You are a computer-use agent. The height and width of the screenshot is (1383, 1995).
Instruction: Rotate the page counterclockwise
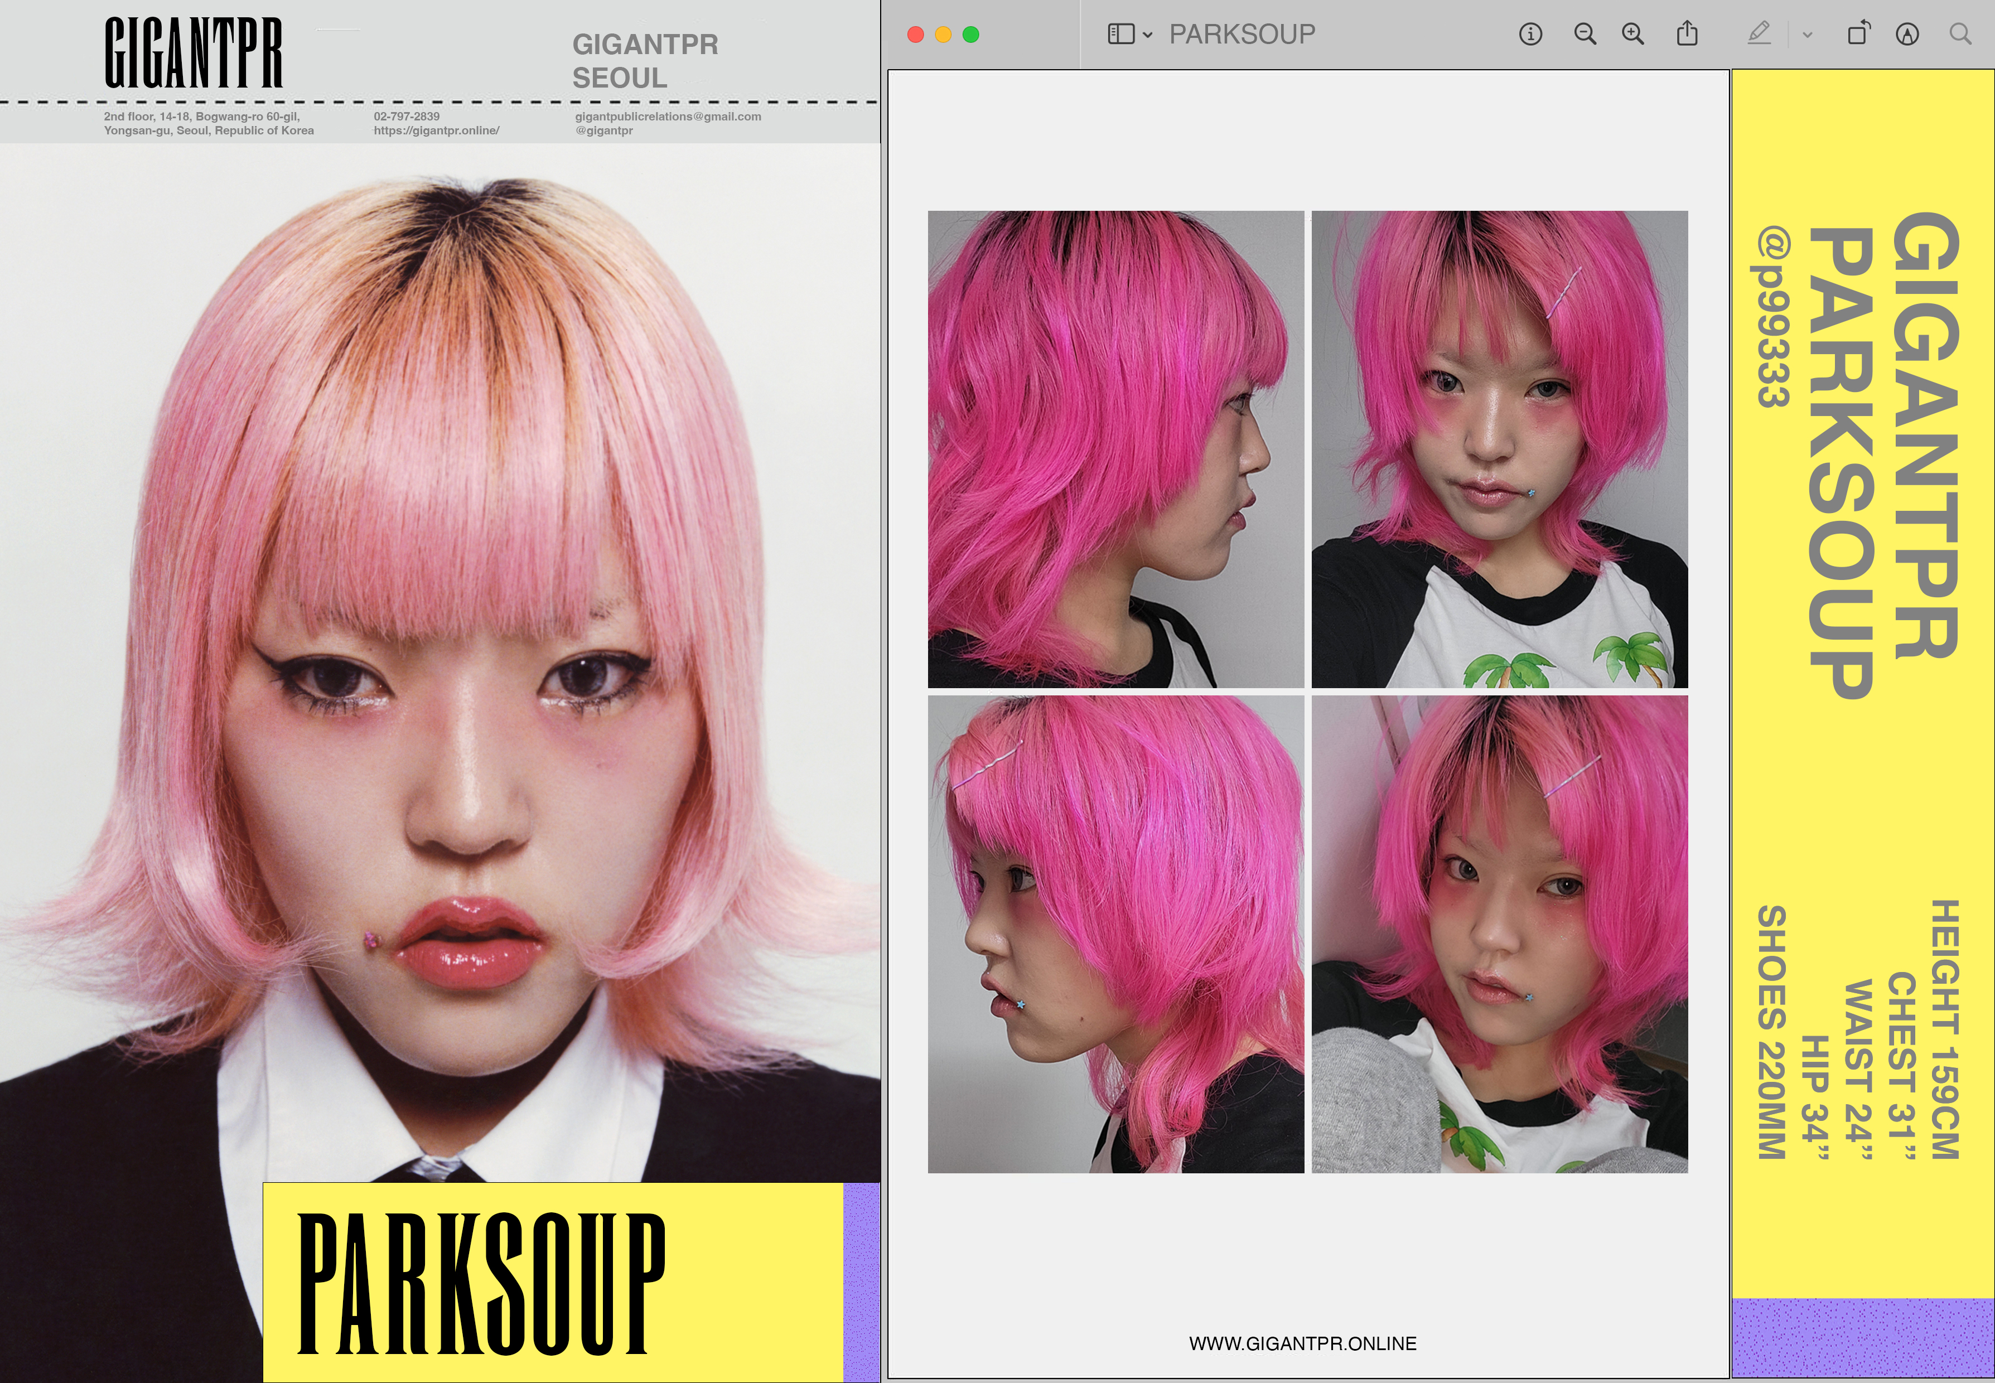coord(1858,35)
